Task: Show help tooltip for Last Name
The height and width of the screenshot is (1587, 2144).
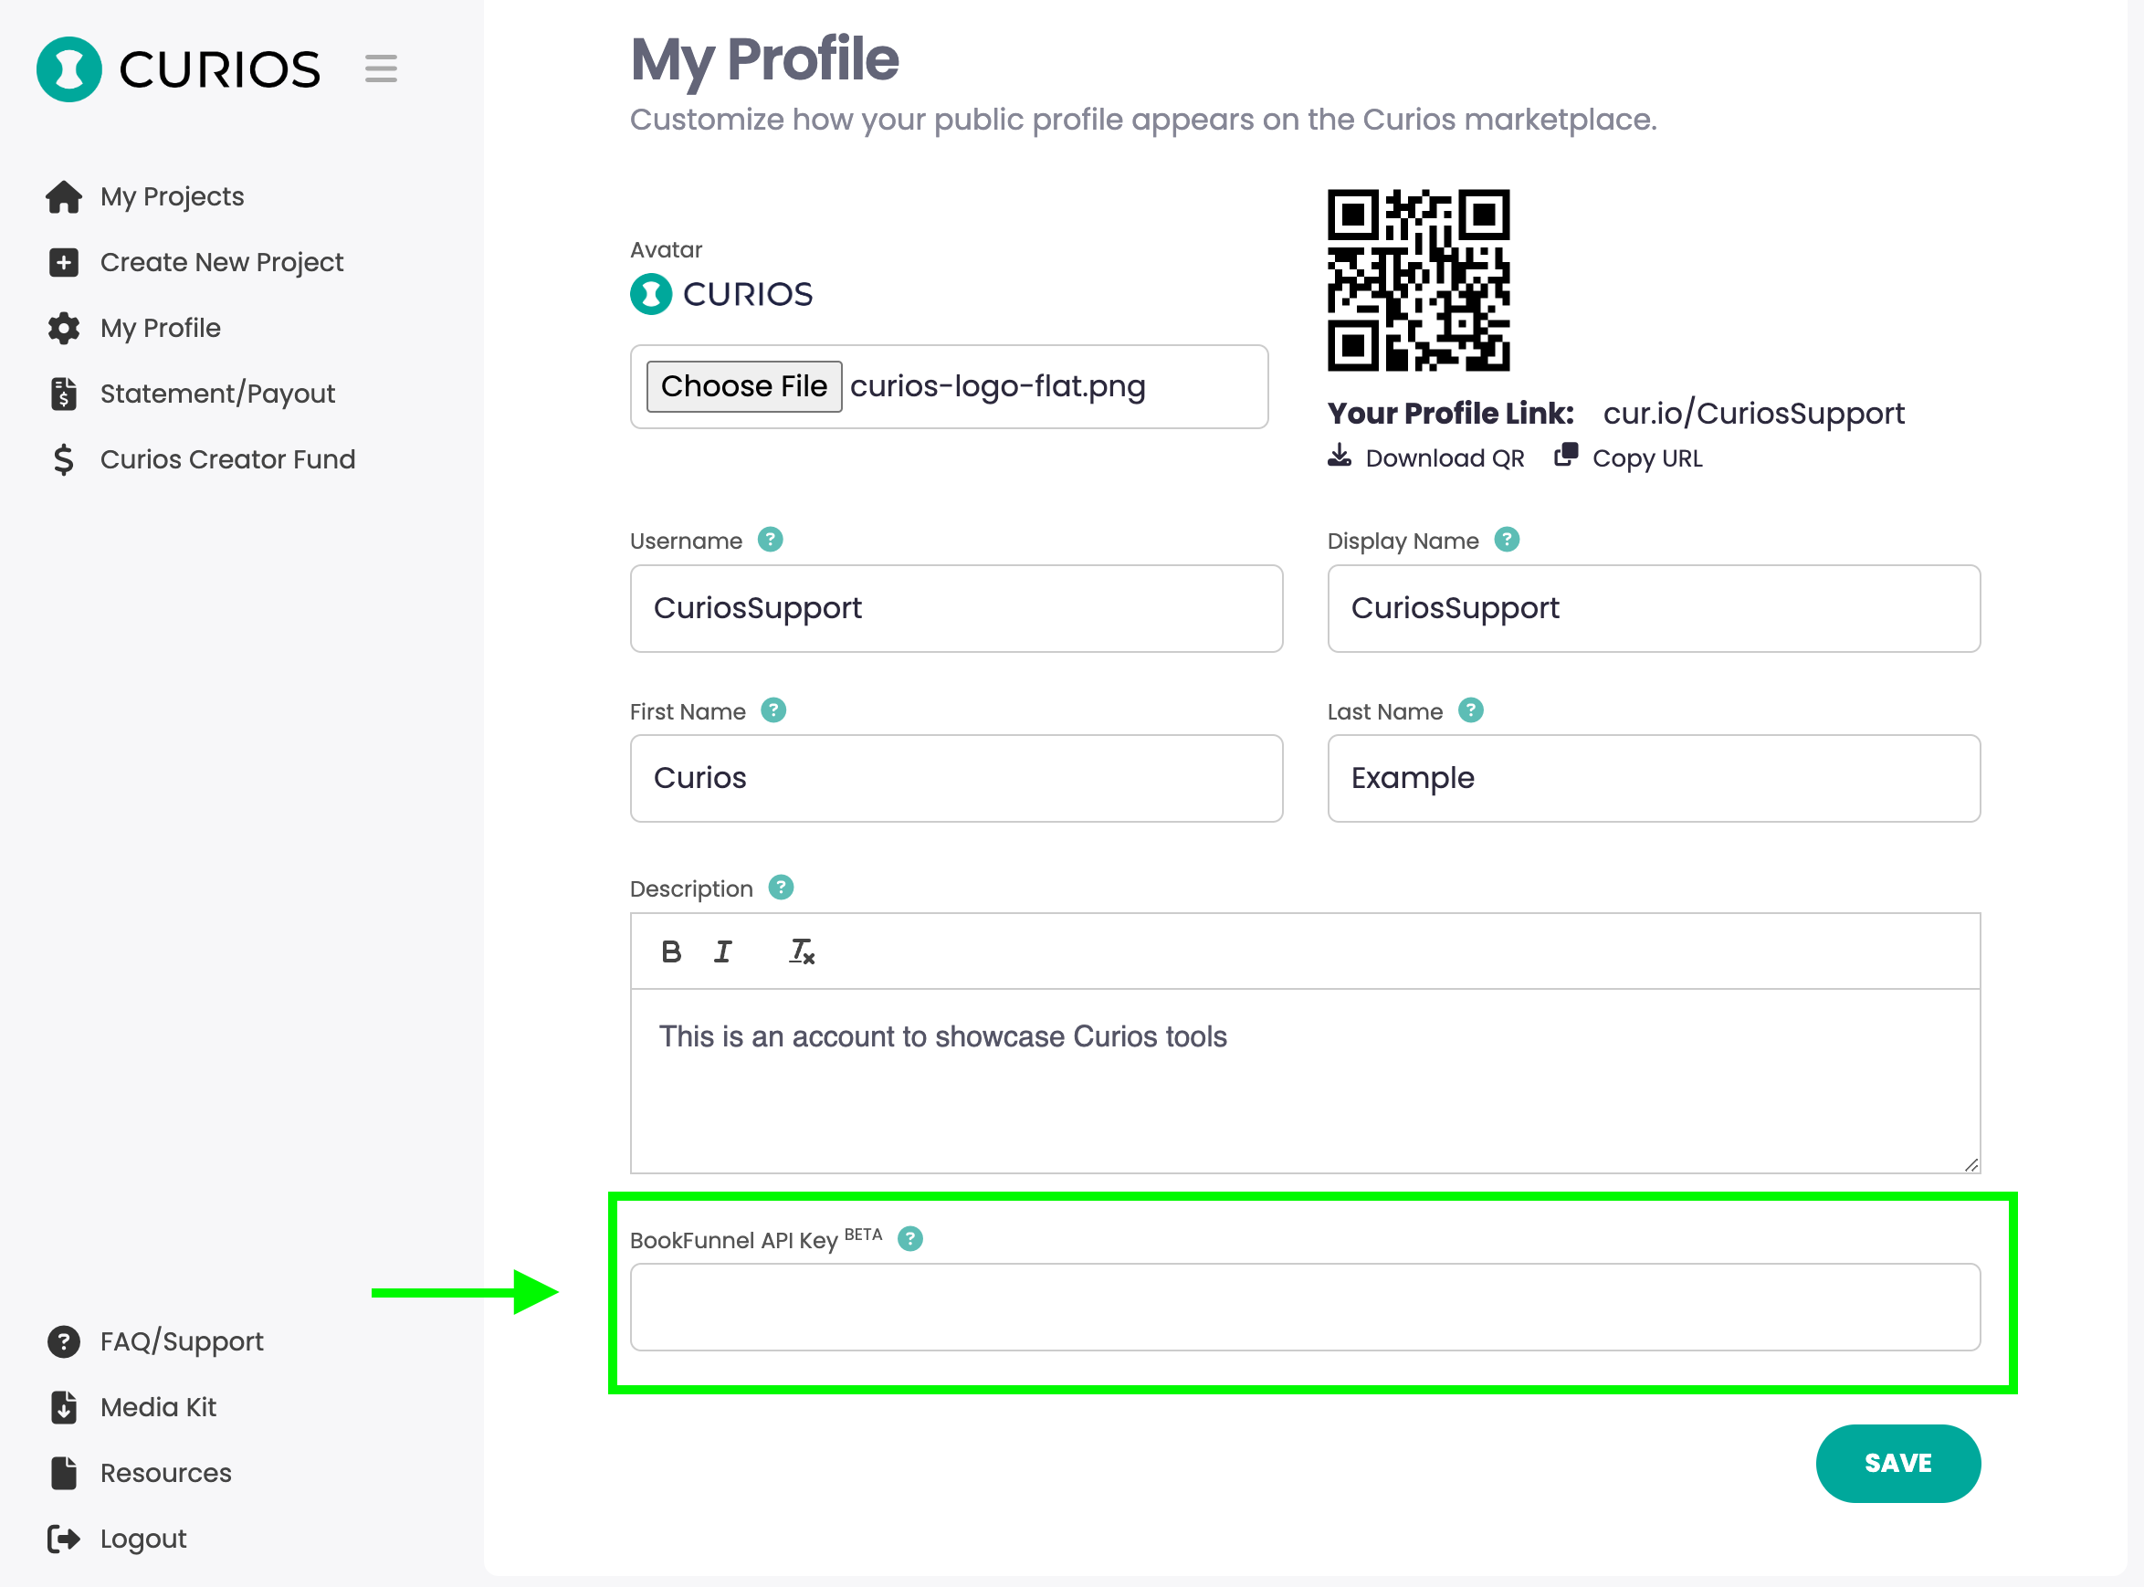Action: [x=1471, y=709]
